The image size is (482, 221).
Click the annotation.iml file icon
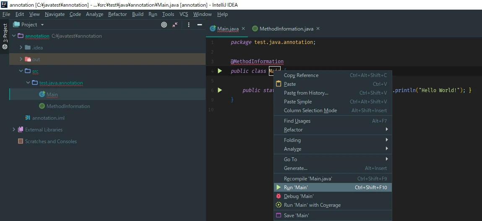click(x=28, y=118)
